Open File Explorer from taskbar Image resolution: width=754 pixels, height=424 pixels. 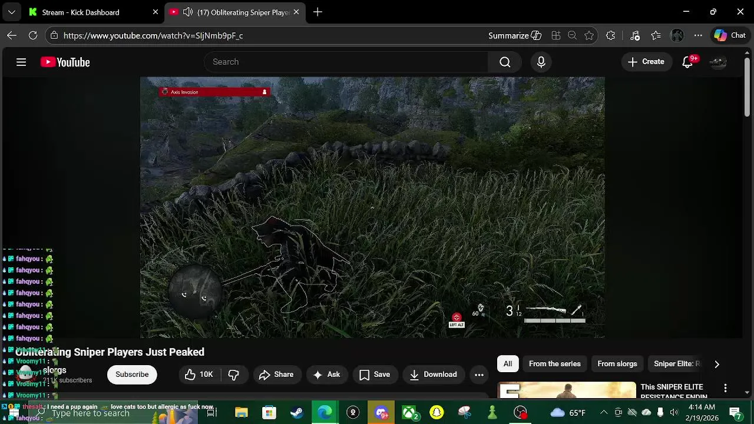(x=241, y=413)
